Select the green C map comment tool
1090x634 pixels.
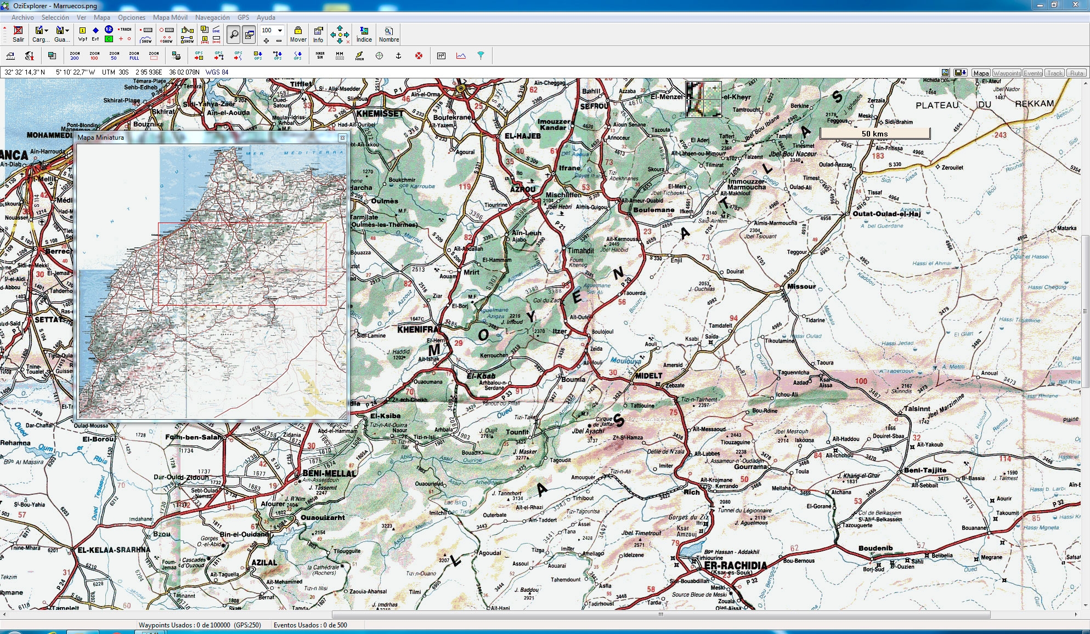tap(109, 39)
